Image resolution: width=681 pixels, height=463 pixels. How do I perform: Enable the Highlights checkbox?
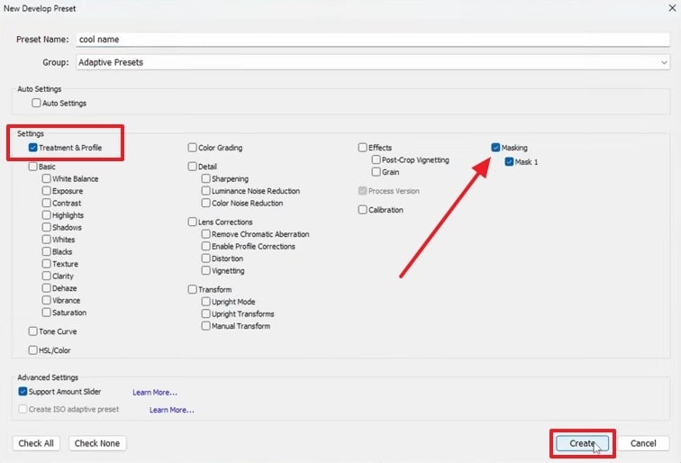point(47,215)
